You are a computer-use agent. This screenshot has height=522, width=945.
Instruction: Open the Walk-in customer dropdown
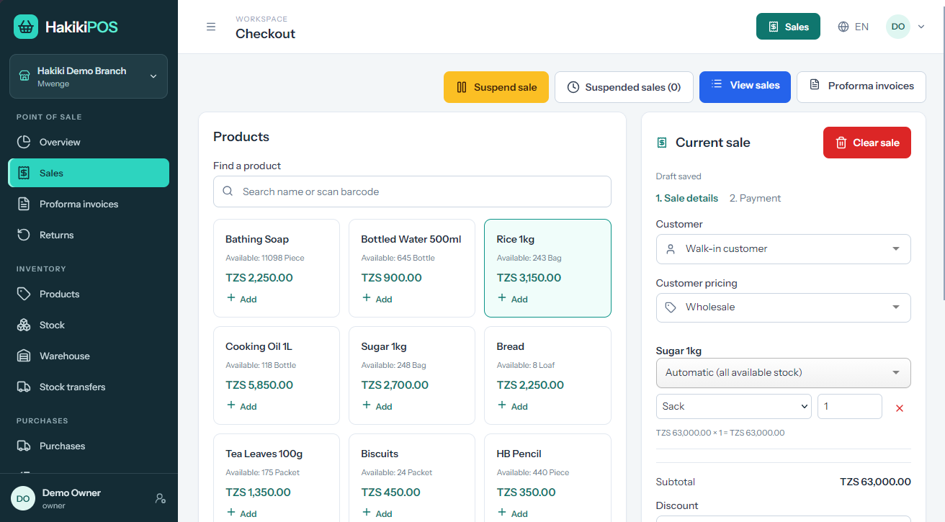pos(783,249)
